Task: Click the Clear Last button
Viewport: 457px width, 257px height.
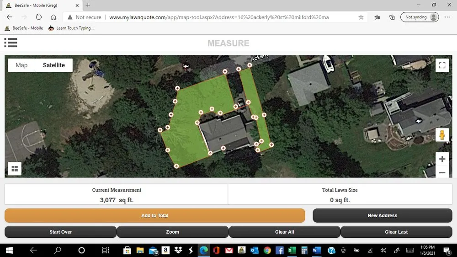Action: tap(396, 232)
